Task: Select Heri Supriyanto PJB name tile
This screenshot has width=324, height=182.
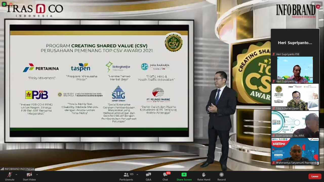Action: pos(295,43)
